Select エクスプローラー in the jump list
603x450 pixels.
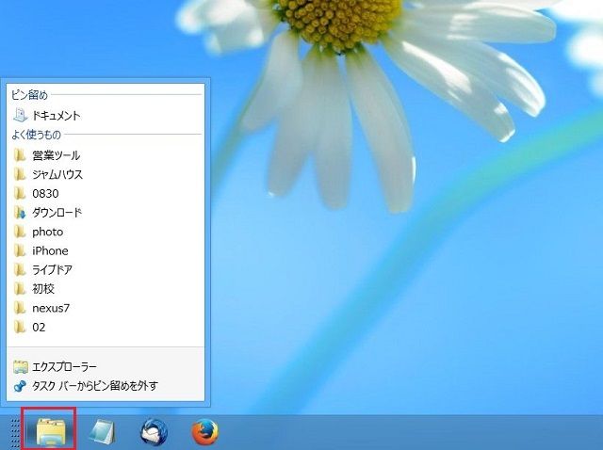pos(106,367)
